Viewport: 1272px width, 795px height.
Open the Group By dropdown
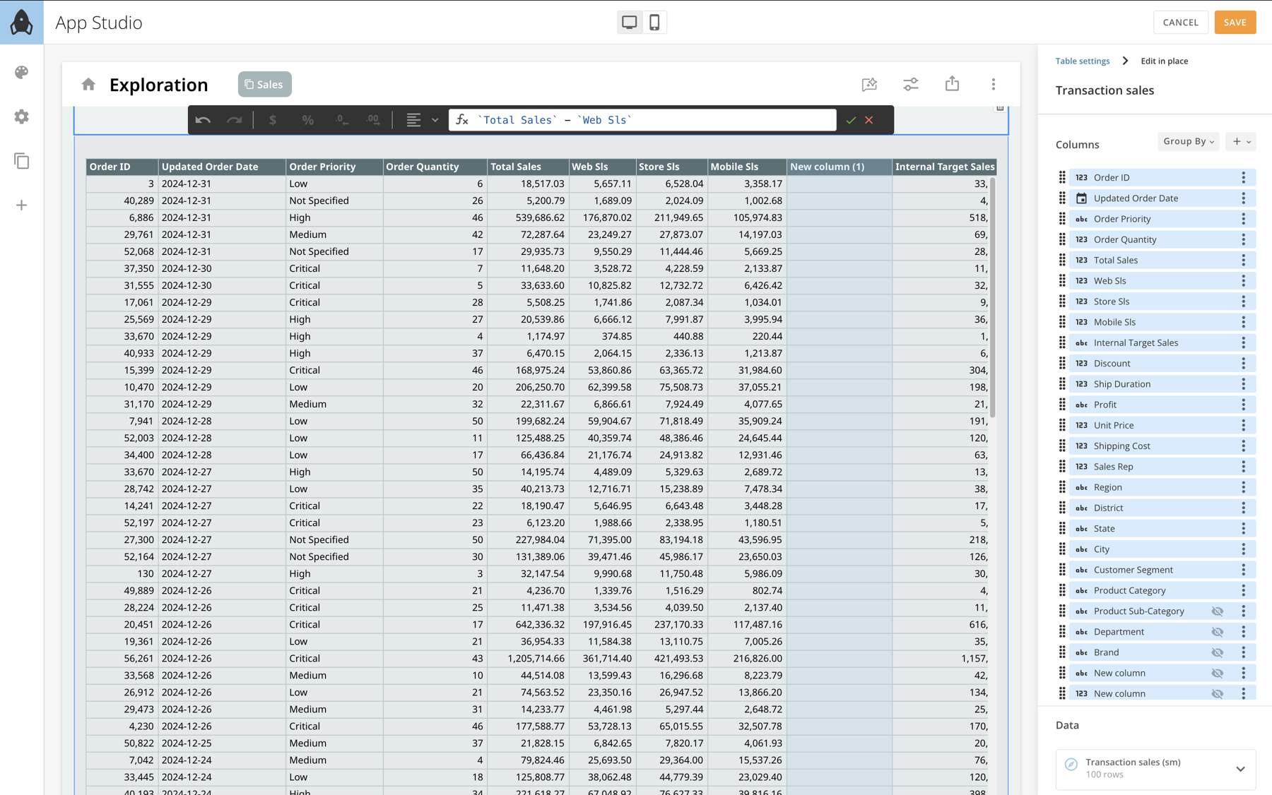coord(1188,141)
